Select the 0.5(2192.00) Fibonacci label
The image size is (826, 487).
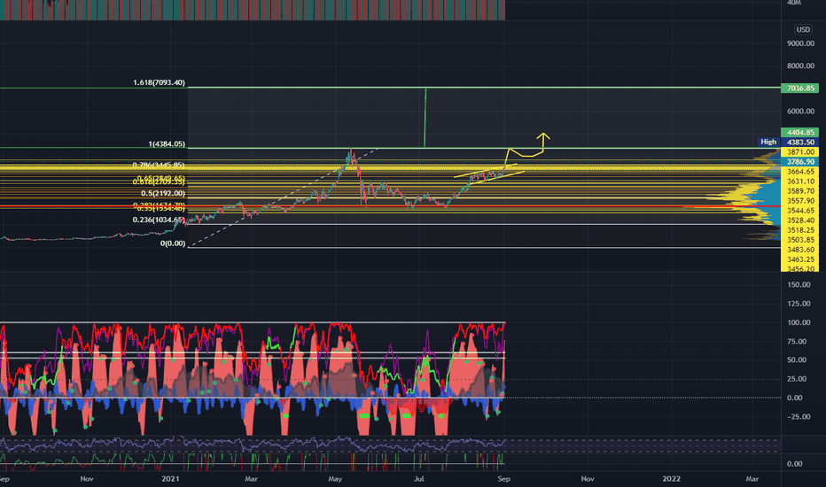(163, 193)
